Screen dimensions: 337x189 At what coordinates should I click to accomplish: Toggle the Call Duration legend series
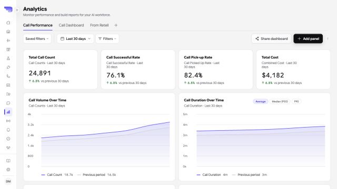(x=212, y=175)
